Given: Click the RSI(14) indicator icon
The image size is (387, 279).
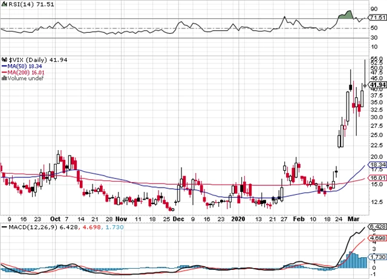Looking at the screenshot, I should tap(4, 4).
